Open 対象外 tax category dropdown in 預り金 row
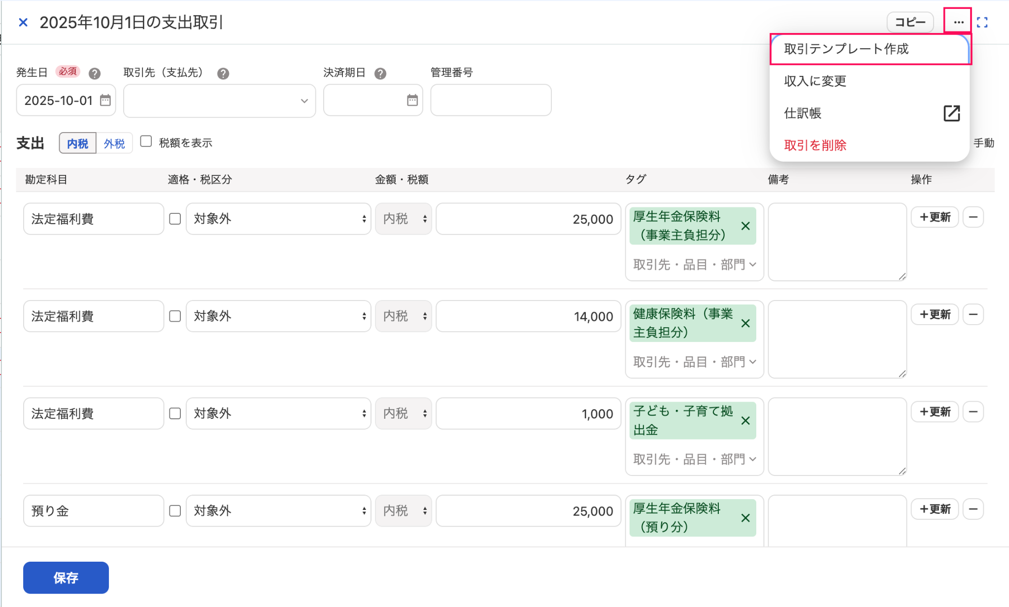This screenshot has width=1009, height=607. tap(278, 511)
